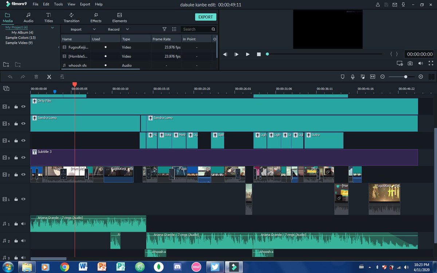Mute audio track 1
437x273 pixels.
[23, 224]
